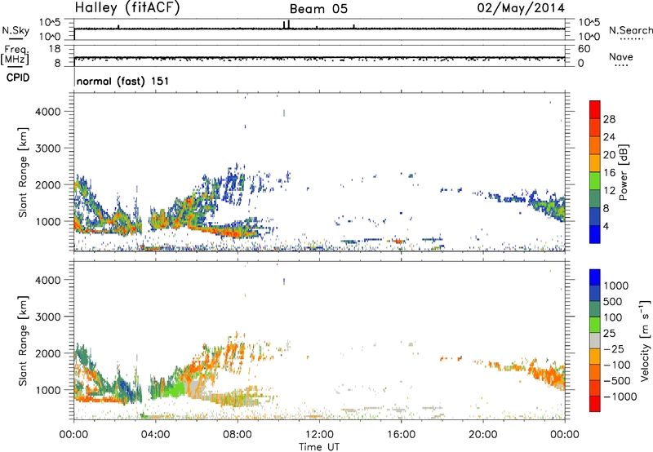Click the '3000' tick on velocity panel
Image resolution: width=653 pixels, height=452 pixels.
[47, 317]
